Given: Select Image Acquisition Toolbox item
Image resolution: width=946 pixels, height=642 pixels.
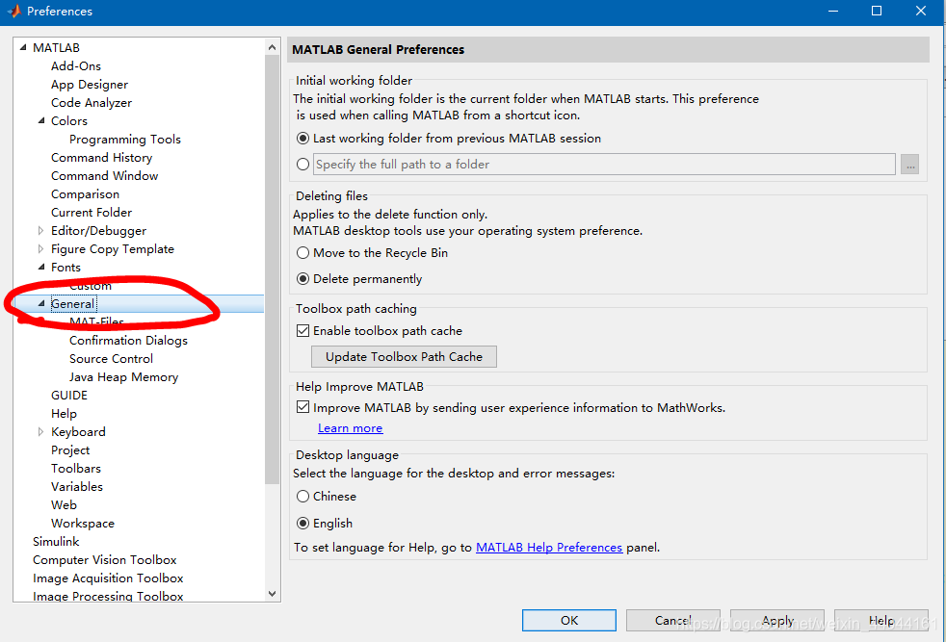Looking at the screenshot, I should click(108, 578).
